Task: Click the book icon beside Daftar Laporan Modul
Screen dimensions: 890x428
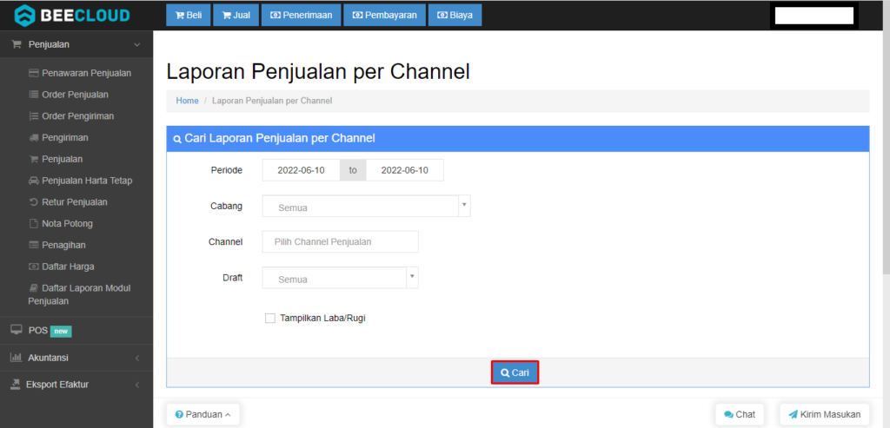Action: click(x=34, y=288)
